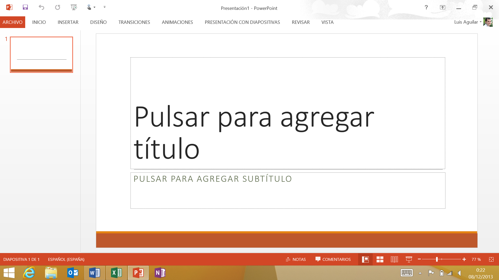
Task: Switch to the TRANSICIONES ribbon tab
Action: pyautogui.click(x=134, y=22)
